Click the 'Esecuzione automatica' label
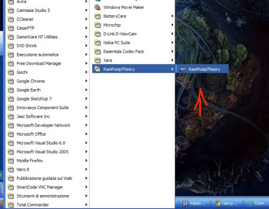This screenshot has height=209, width=269. coord(37,54)
